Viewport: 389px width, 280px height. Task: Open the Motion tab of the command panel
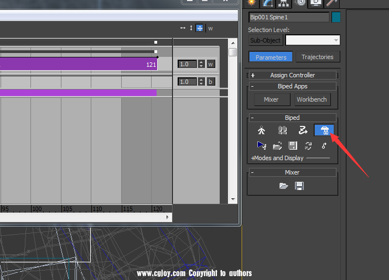coord(300,3)
